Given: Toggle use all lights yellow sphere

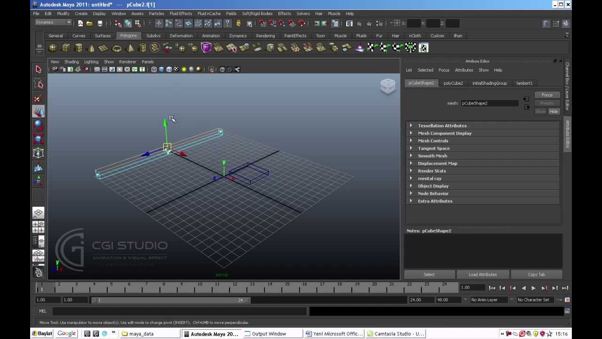Looking at the screenshot, I should pyautogui.click(x=184, y=70).
